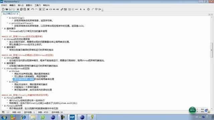Viewport: 214px width, 120px height.
Task: Click the heading line starting ###19.07
Action: pyautogui.click(x=22, y=36)
